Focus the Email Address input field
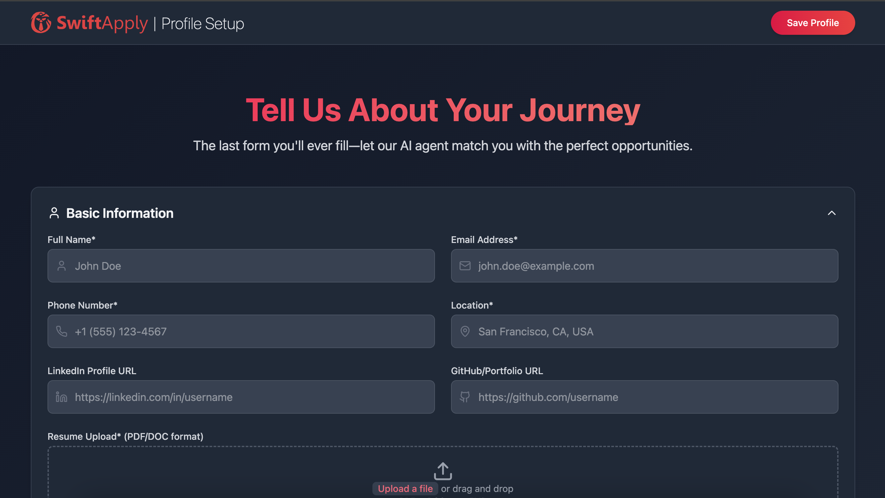Image resolution: width=885 pixels, height=498 pixels. coord(644,266)
